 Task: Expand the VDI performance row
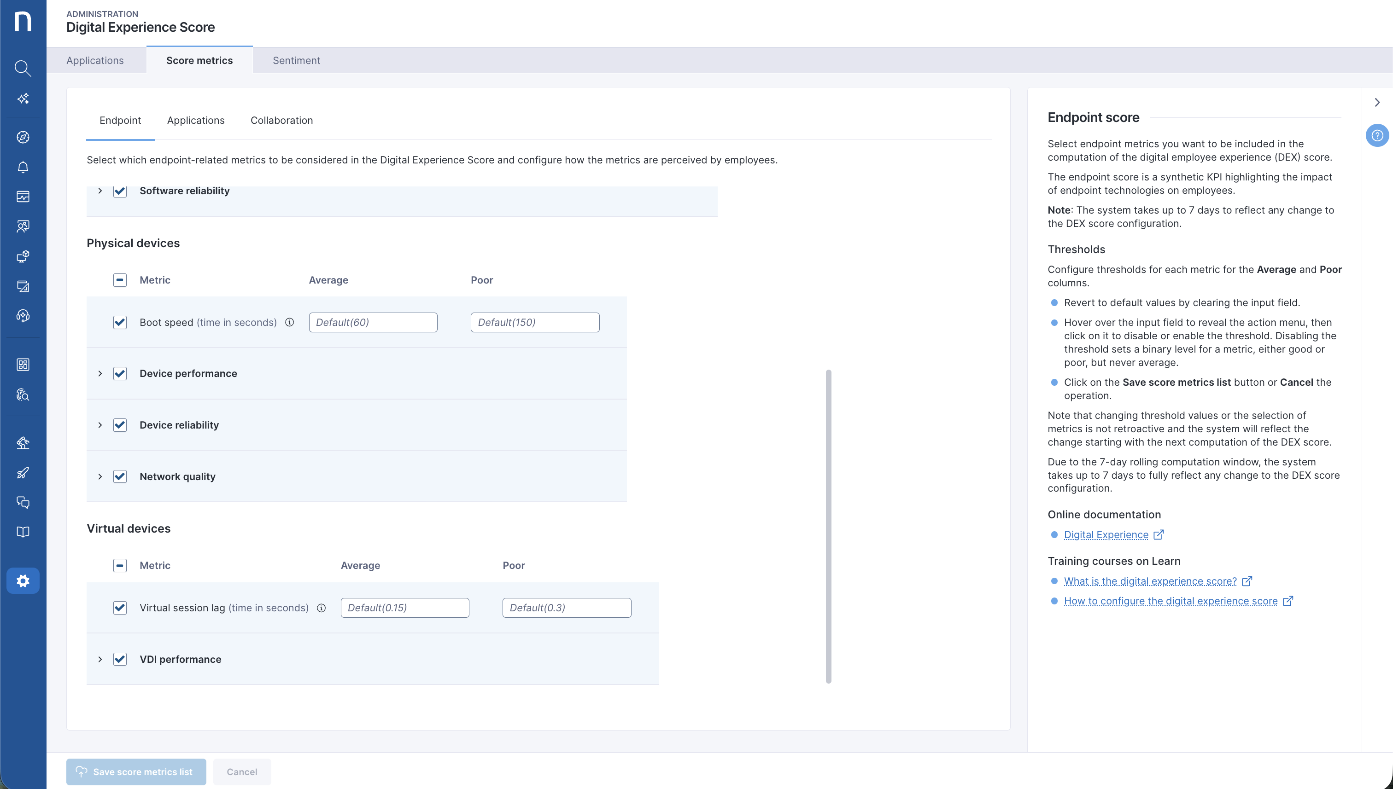click(x=100, y=660)
